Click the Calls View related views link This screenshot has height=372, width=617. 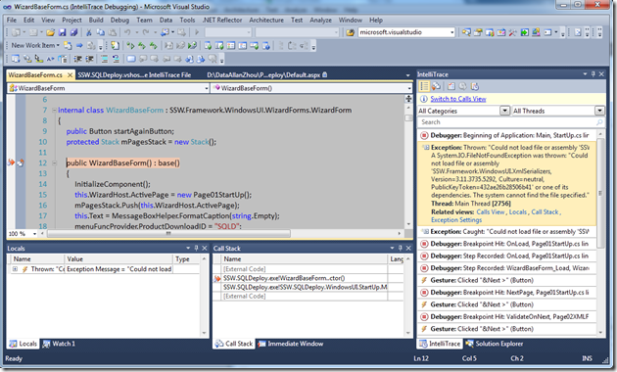[x=491, y=212]
